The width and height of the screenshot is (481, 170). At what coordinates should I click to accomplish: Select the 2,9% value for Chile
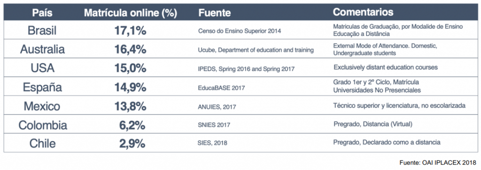pyautogui.click(x=132, y=143)
